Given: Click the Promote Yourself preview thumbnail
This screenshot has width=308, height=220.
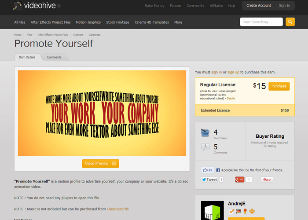Looking at the screenshot, I should 102,113.
